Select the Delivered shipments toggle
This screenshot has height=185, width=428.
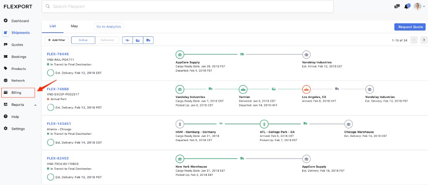pyautogui.click(x=107, y=40)
